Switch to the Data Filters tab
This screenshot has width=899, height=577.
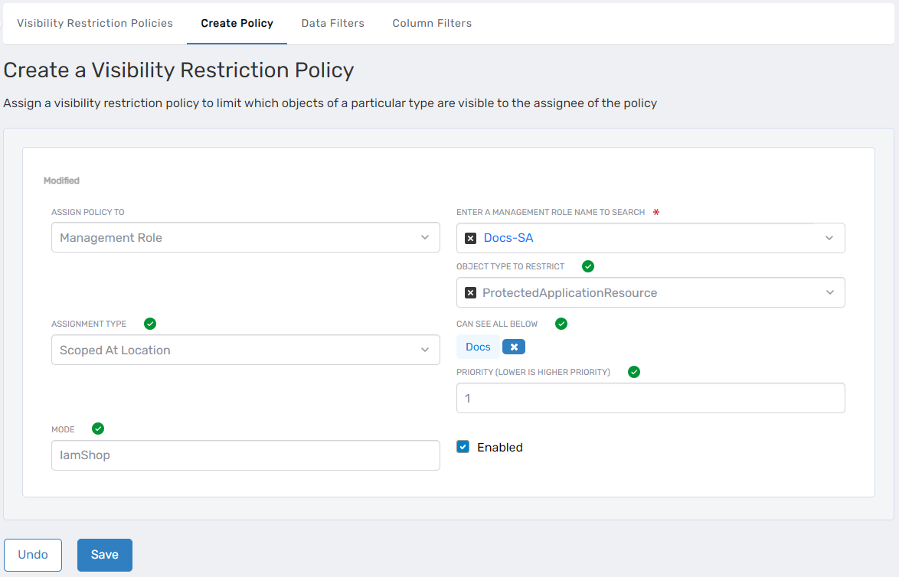(x=332, y=23)
